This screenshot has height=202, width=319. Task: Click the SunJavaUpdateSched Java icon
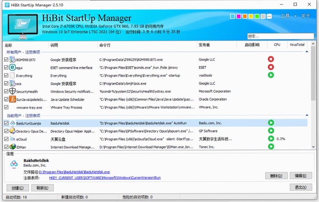click(12, 99)
